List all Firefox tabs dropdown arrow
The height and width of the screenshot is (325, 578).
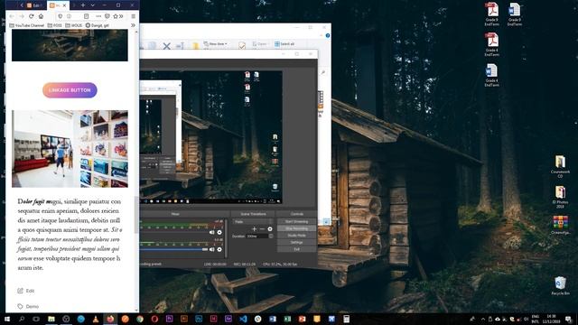[92, 5]
